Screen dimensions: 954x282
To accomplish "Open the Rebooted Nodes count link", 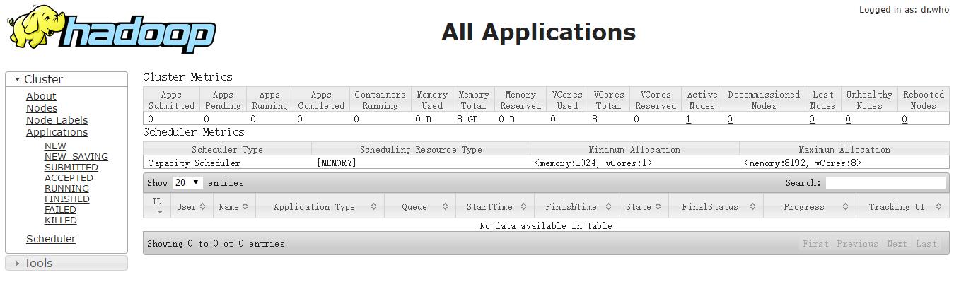I will pos(904,119).
